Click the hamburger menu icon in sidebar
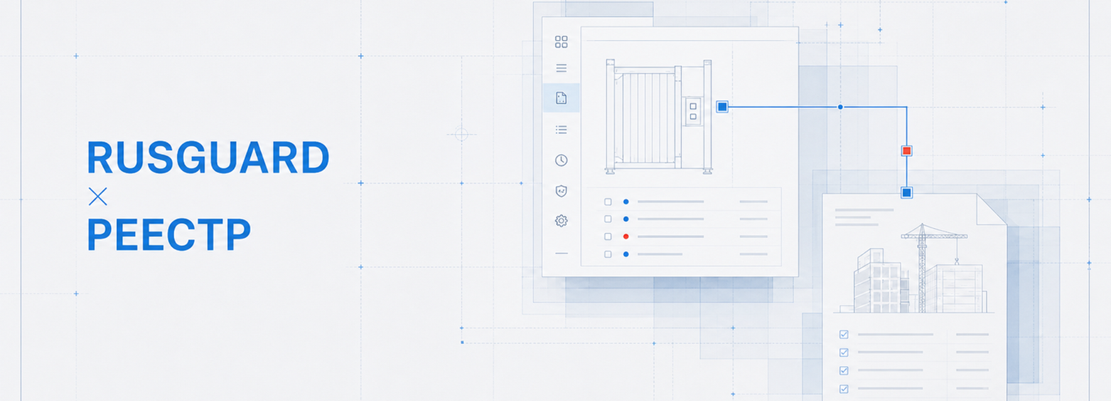1111x401 pixels. 561,68
